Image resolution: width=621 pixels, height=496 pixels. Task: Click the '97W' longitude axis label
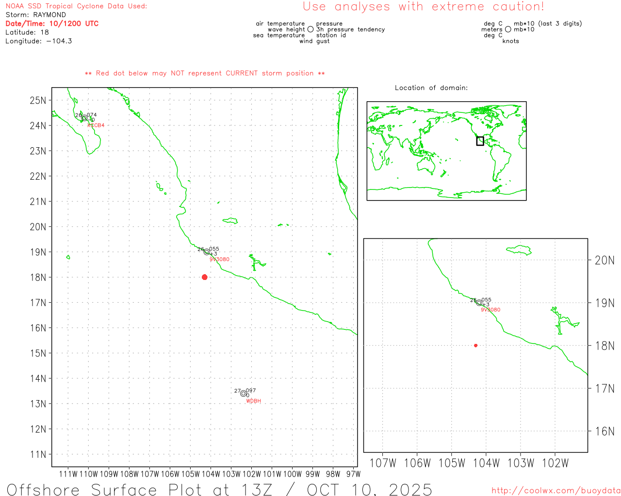[354, 474]
